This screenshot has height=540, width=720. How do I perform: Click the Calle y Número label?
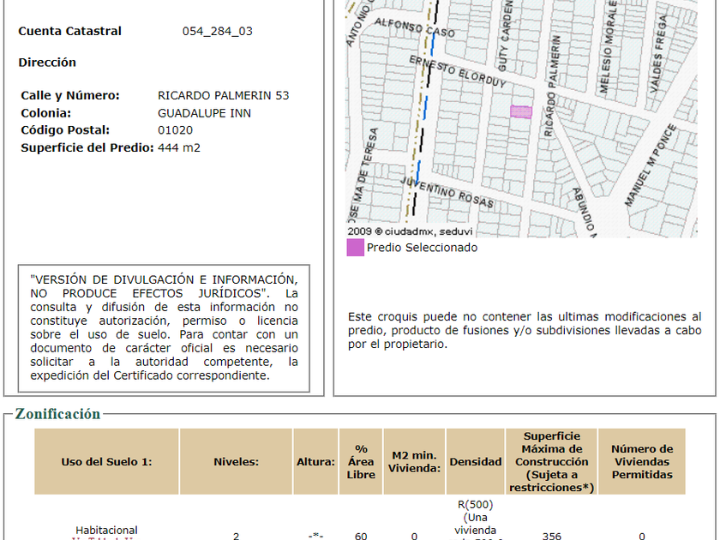pos(70,95)
